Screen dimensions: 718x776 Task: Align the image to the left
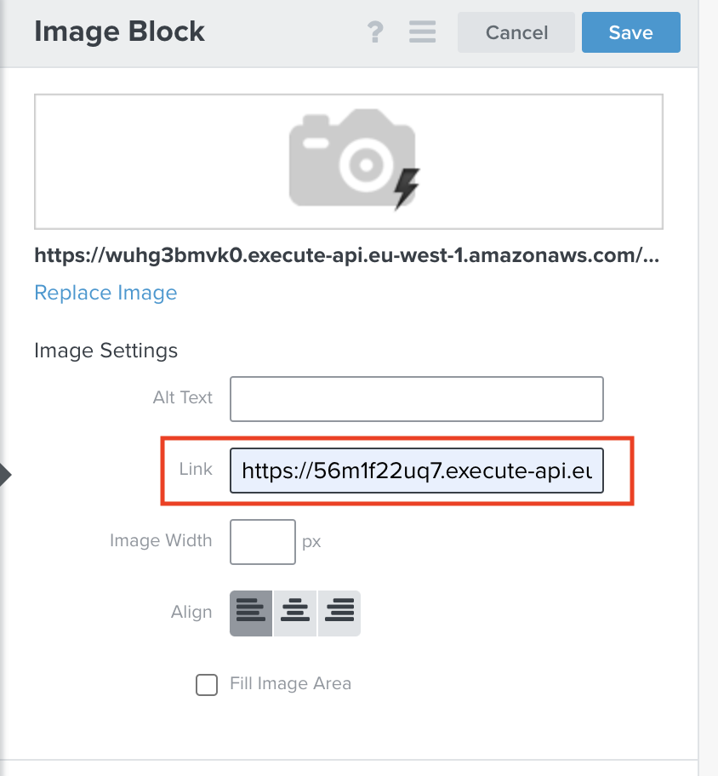251,613
